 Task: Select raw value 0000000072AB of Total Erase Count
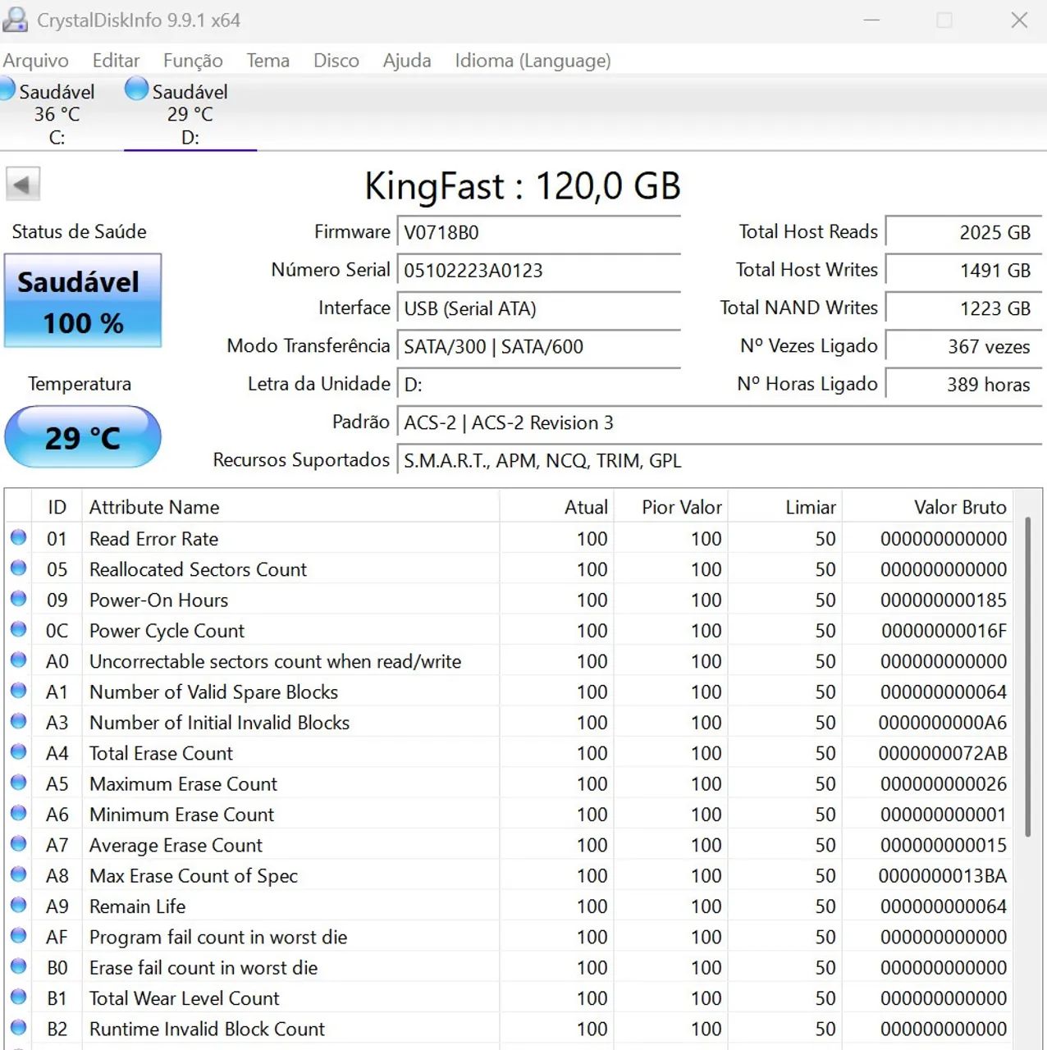tap(943, 753)
